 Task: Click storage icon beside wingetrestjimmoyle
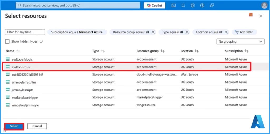8,105
